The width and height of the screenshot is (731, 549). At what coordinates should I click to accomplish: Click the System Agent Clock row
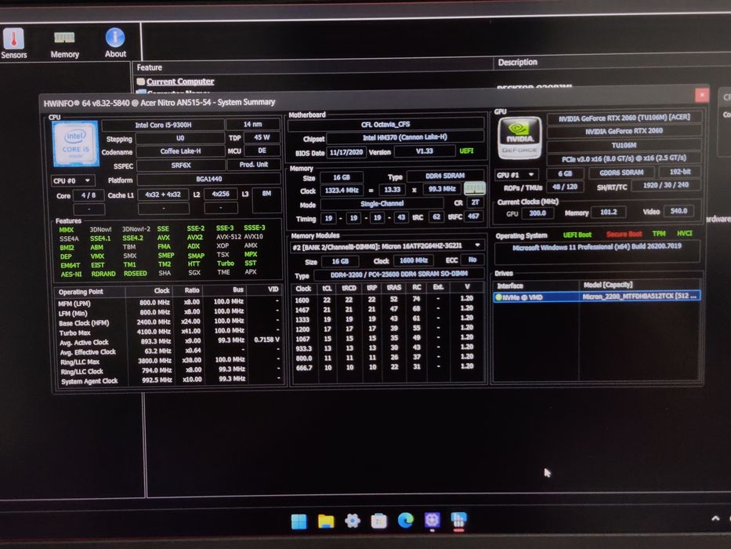click(168, 380)
